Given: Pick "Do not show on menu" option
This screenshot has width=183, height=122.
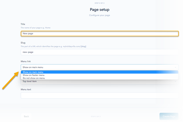Looking at the screenshot, I should [99, 78].
